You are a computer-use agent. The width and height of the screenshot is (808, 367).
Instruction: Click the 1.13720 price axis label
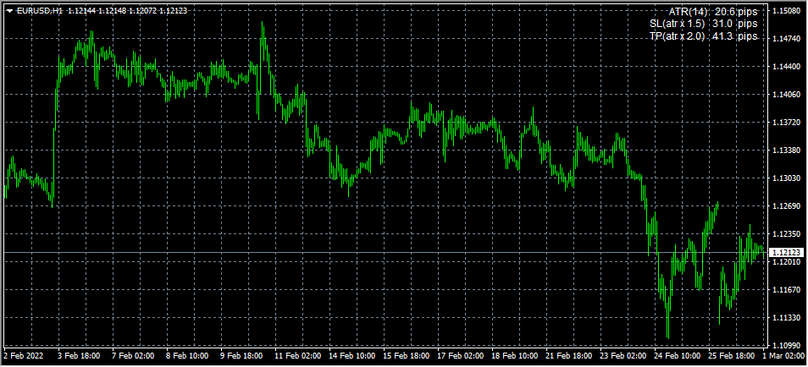pyautogui.click(x=786, y=123)
